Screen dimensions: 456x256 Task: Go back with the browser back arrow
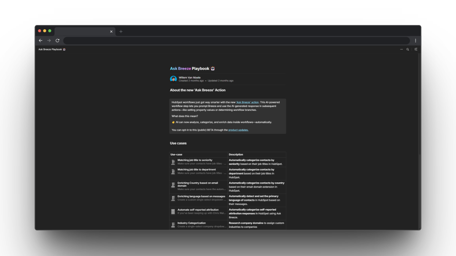tap(41, 41)
